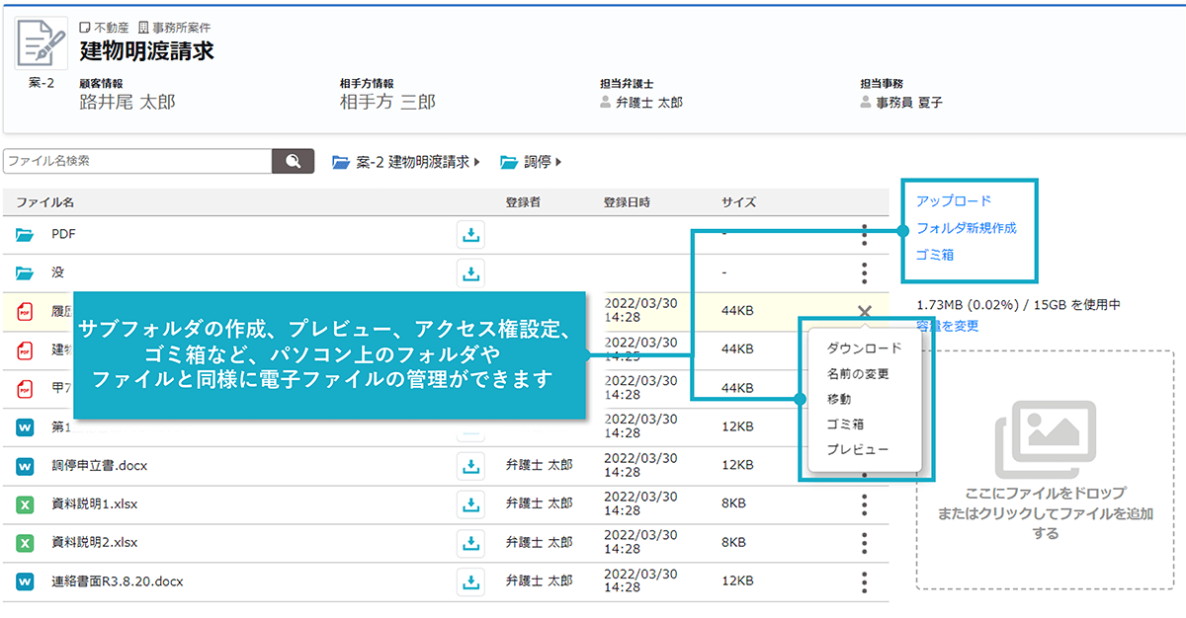
Task: Open the ゴミ箱 link under フォルダ新規作成
Action: (935, 255)
